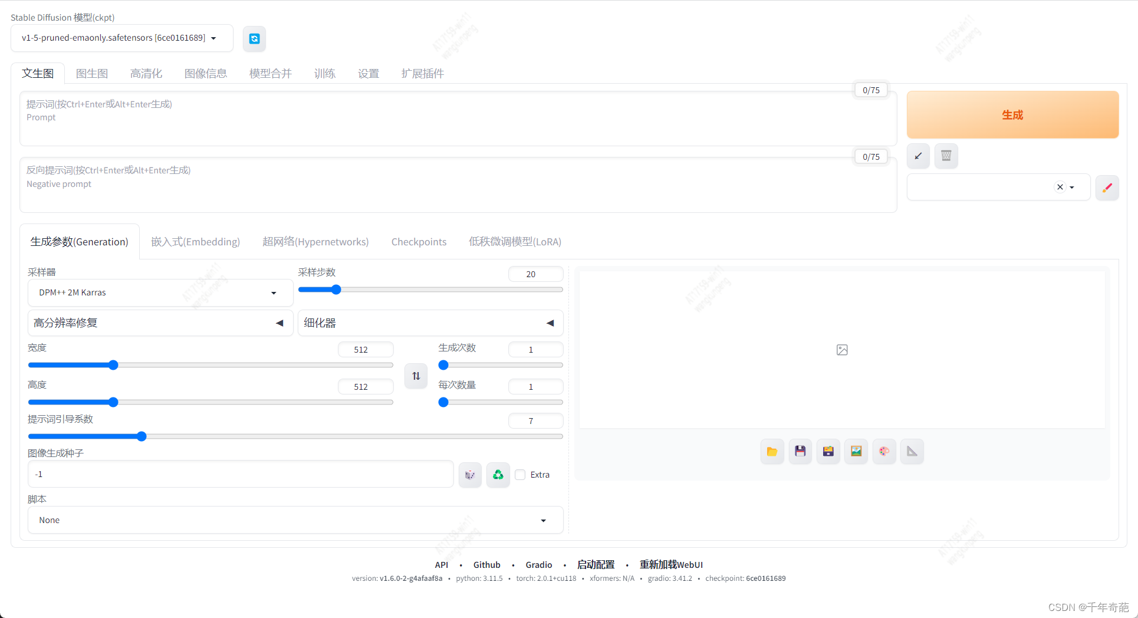The height and width of the screenshot is (618, 1138).
Task: Randomize the seed with the dice icon
Action: [x=470, y=475]
